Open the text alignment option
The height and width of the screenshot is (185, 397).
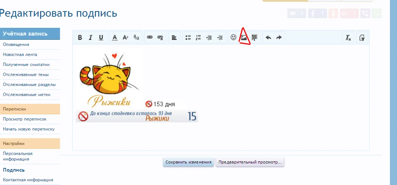[x=174, y=37]
